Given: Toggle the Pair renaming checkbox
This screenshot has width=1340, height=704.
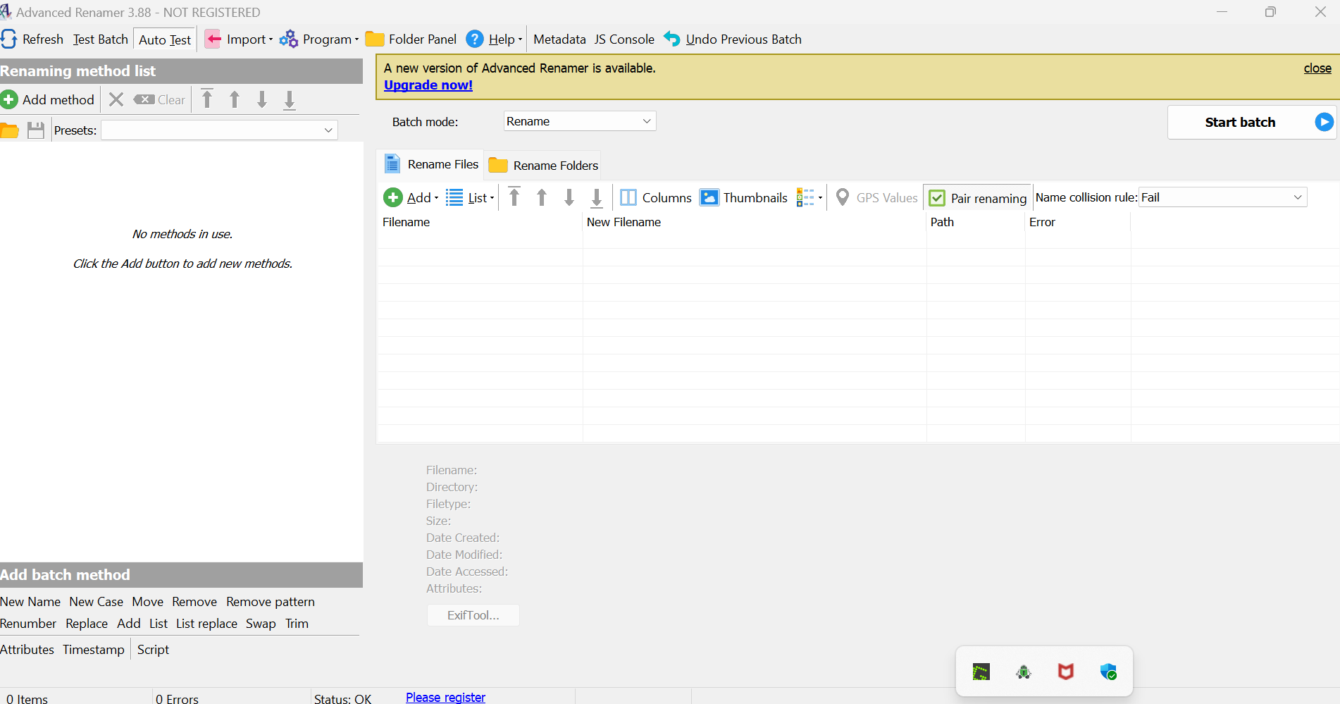Looking at the screenshot, I should tap(937, 199).
